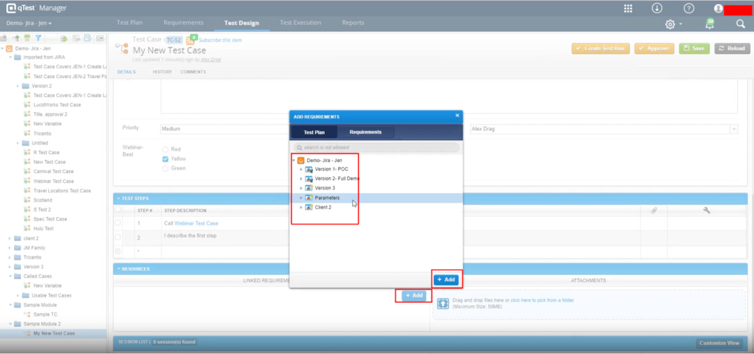The width and height of the screenshot is (754, 354).
Task: Open the settings gear dropdown
Action: coord(673,24)
